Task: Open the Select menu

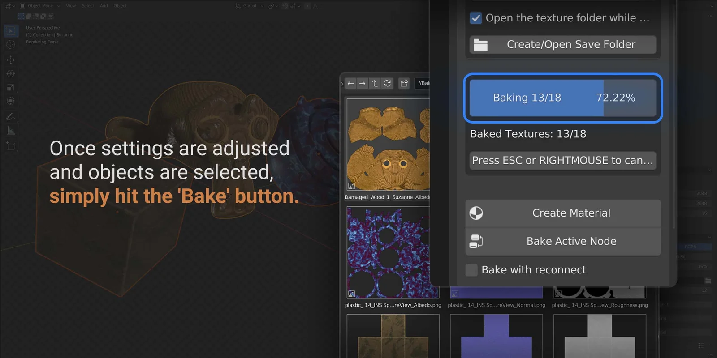Action: [88, 6]
